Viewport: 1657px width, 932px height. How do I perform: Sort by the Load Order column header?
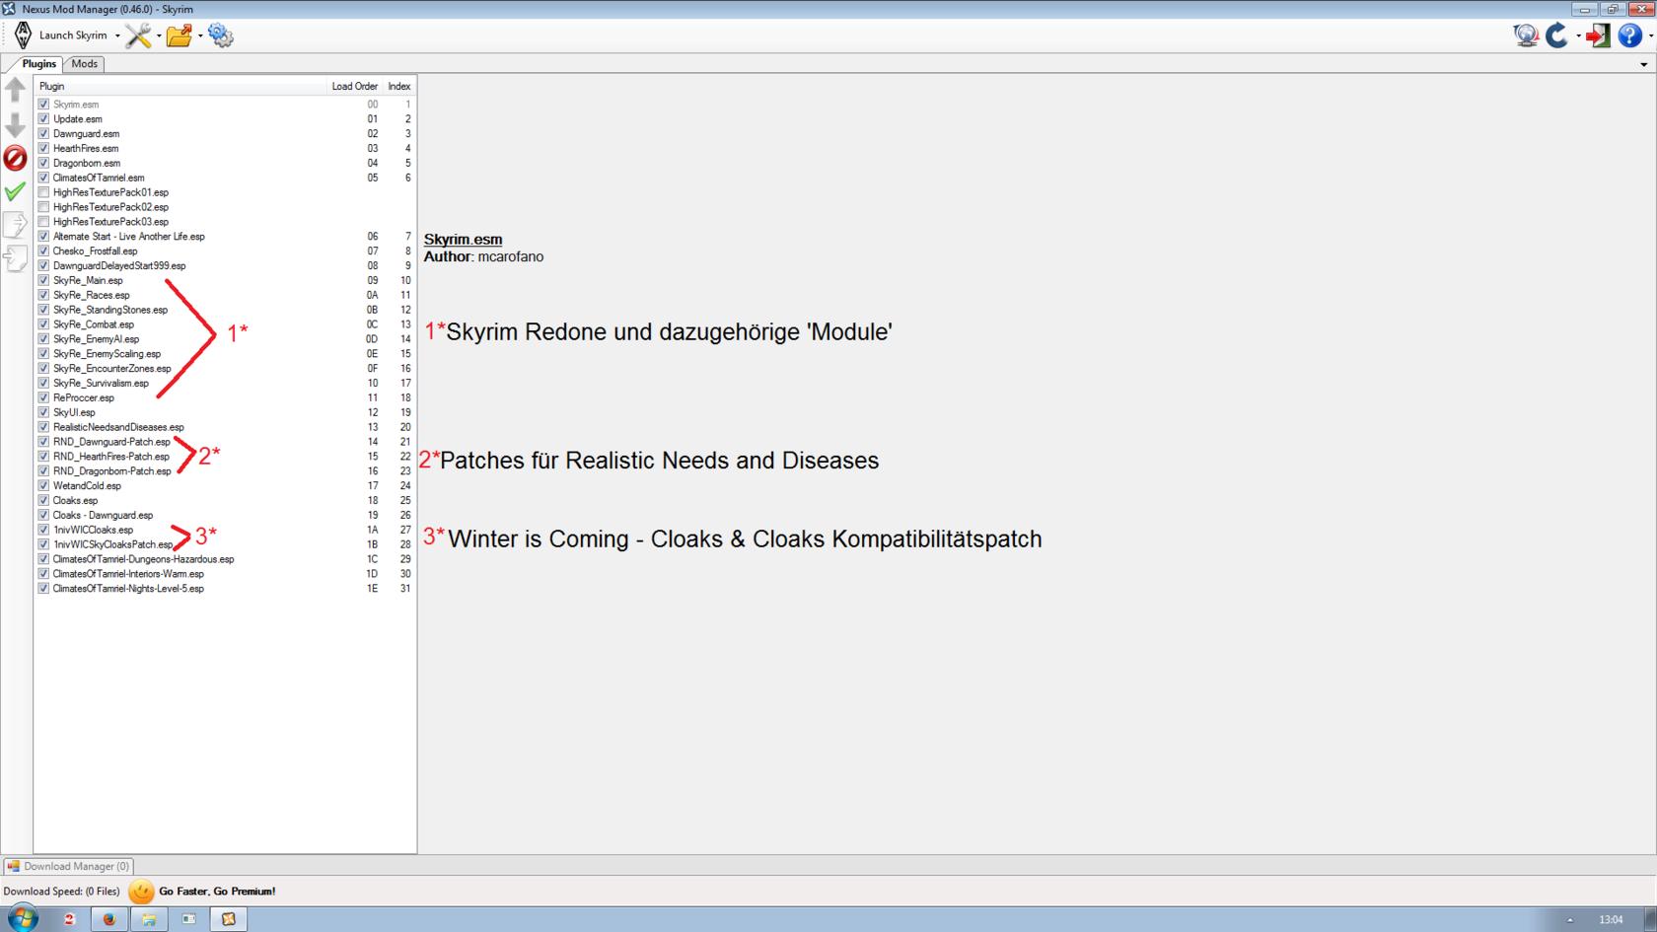[354, 86]
